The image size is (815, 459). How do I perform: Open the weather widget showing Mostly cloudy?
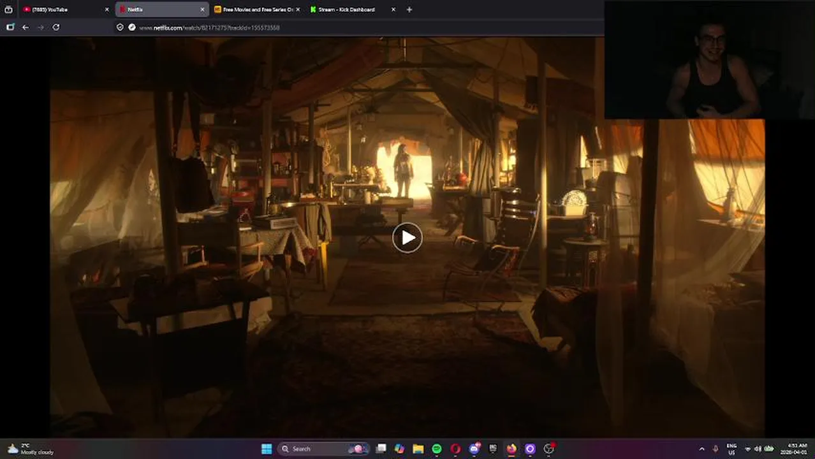[31, 449]
